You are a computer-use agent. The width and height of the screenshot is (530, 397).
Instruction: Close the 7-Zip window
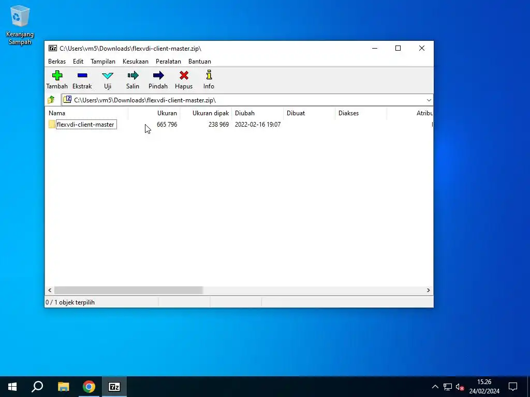pyautogui.click(x=422, y=48)
